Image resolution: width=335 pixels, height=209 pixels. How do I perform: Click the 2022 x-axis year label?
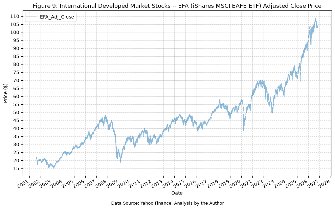pos(257,183)
